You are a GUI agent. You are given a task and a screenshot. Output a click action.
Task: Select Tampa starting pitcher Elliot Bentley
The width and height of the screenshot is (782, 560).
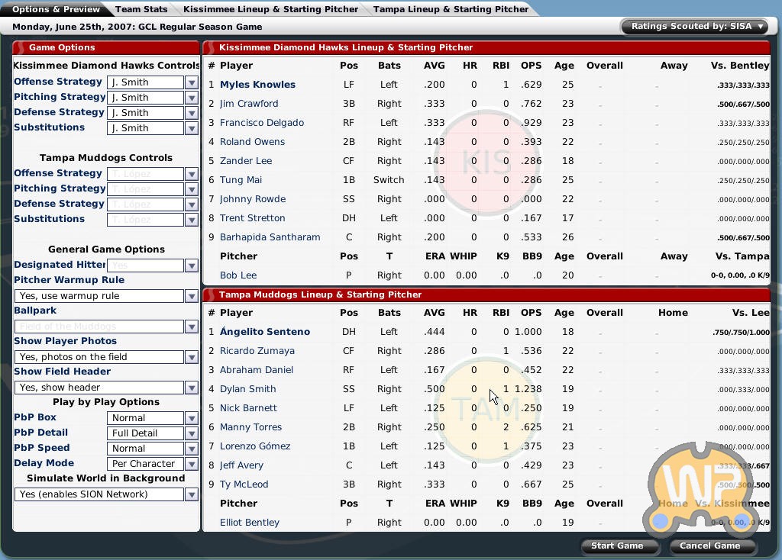coord(249,523)
